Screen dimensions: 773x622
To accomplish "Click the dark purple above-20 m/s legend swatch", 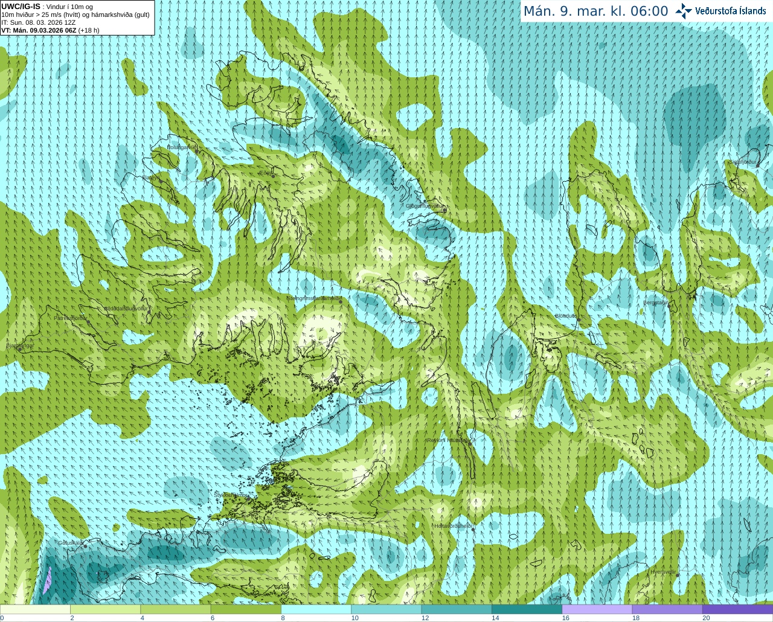I will pos(737,609).
